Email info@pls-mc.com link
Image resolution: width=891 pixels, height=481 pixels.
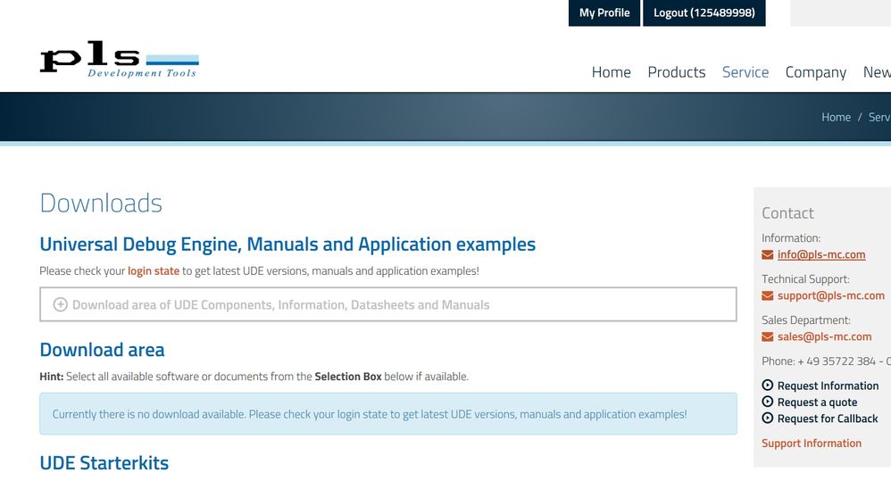821,254
